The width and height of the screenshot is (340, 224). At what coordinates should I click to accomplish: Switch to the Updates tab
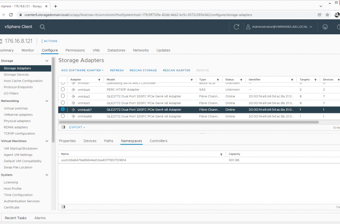click(x=163, y=50)
